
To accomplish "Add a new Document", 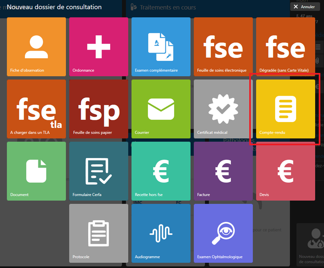I will pos(36,171).
